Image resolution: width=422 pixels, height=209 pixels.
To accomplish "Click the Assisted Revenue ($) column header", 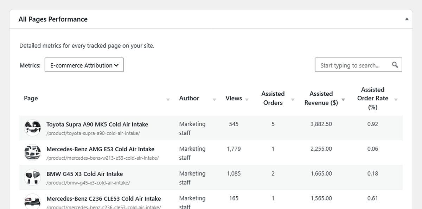I will pos(321,98).
